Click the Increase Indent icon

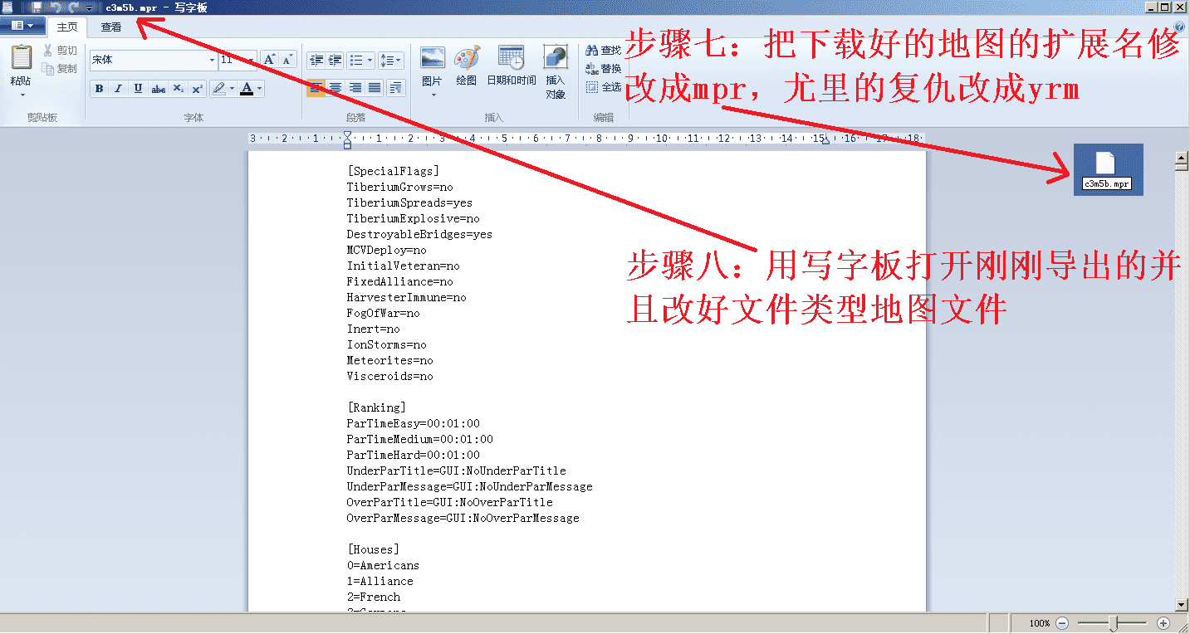pos(335,60)
